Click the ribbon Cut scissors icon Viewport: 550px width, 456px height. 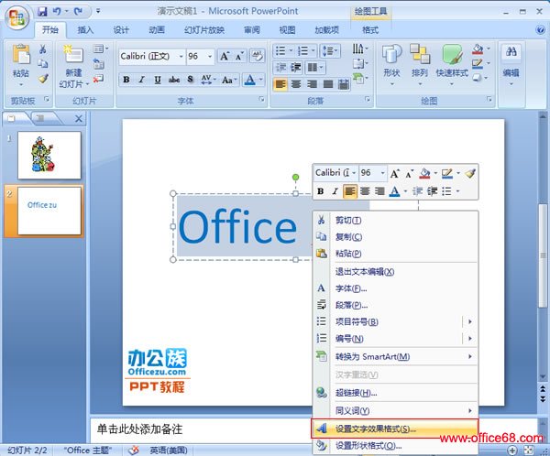click(43, 49)
